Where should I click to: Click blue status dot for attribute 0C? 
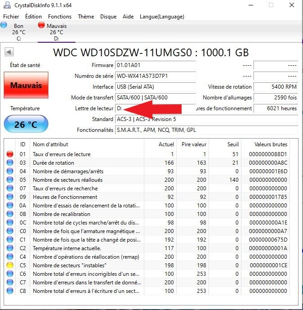click(10, 222)
